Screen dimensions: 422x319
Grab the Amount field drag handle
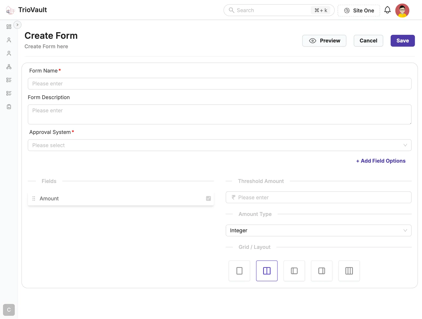(34, 199)
